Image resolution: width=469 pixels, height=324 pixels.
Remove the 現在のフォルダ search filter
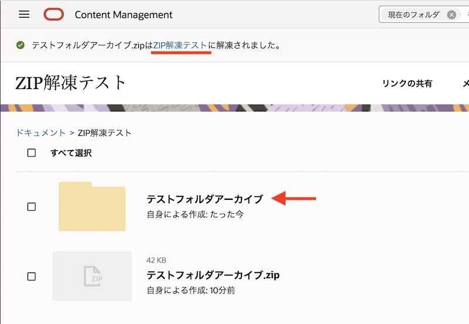[451, 15]
